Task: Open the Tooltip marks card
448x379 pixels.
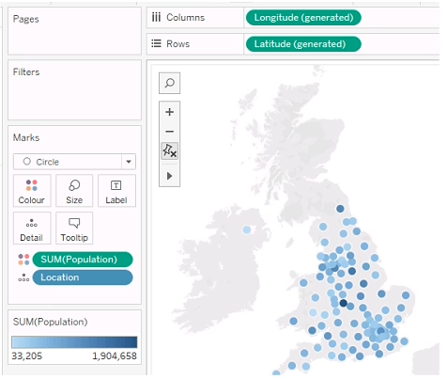Action: pyautogui.click(x=74, y=229)
